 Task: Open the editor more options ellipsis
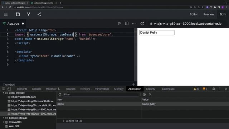(x=134, y=24)
